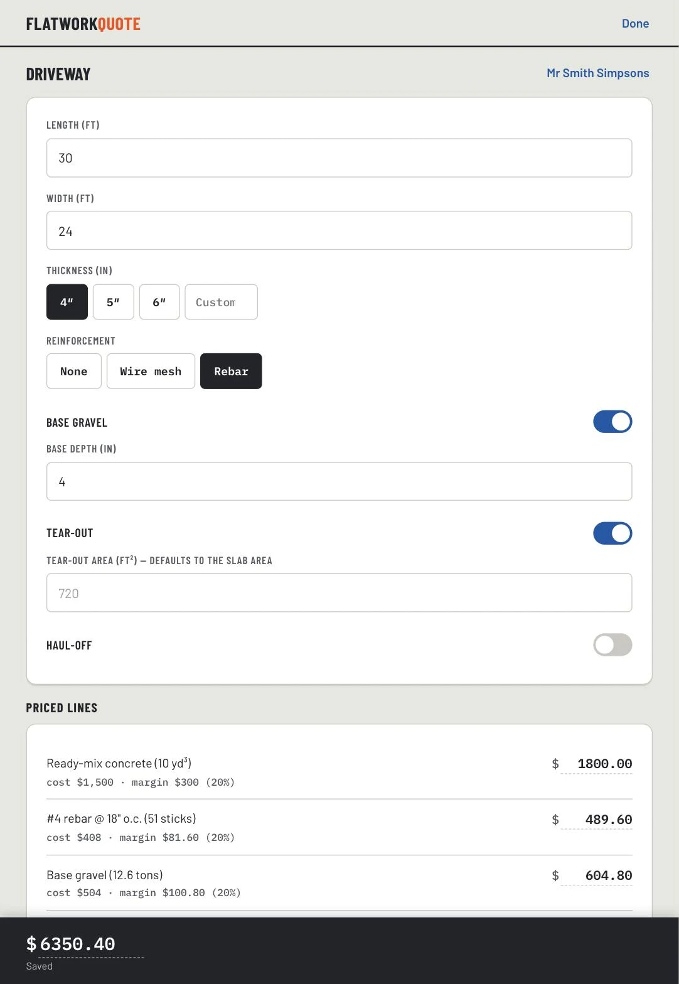Disable the Base Gravel toggle
Viewport: 679px width, 984px height.
(612, 422)
